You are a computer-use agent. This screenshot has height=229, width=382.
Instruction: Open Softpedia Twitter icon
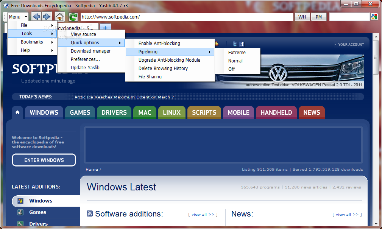pos(235,44)
